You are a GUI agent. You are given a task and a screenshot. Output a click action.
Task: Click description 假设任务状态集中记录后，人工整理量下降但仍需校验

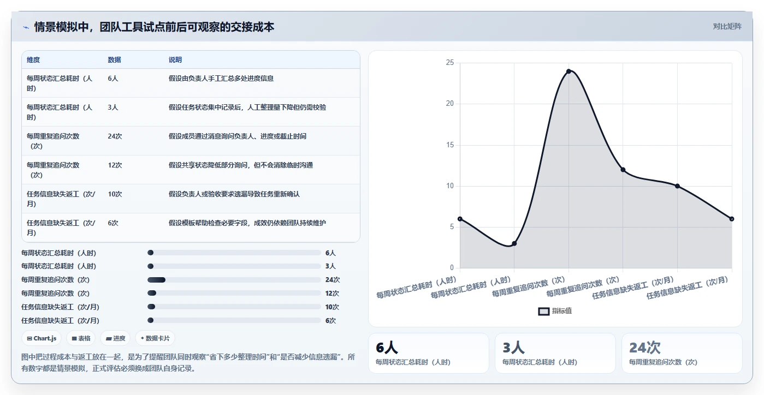click(x=247, y=107)
